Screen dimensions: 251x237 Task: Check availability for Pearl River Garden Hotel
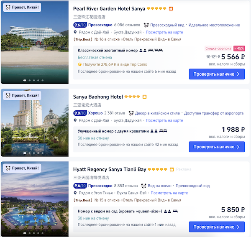[216, 74]
